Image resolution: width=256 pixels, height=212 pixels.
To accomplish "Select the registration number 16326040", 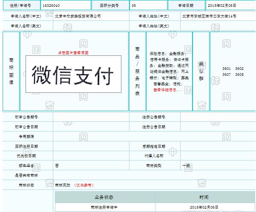I will 51,6.
